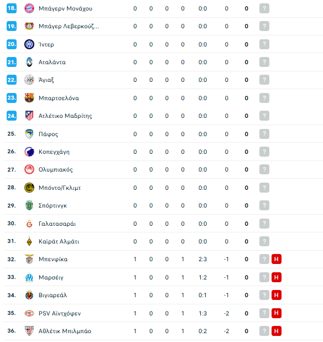323x342 pixels.
Task: Click the gray question mark box for Μπόντο/Γκλιμτ
Action: pos(264,188)
